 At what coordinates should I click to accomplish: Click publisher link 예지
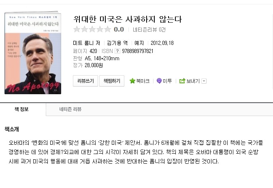pyautogui.click(x=139, y=43)
